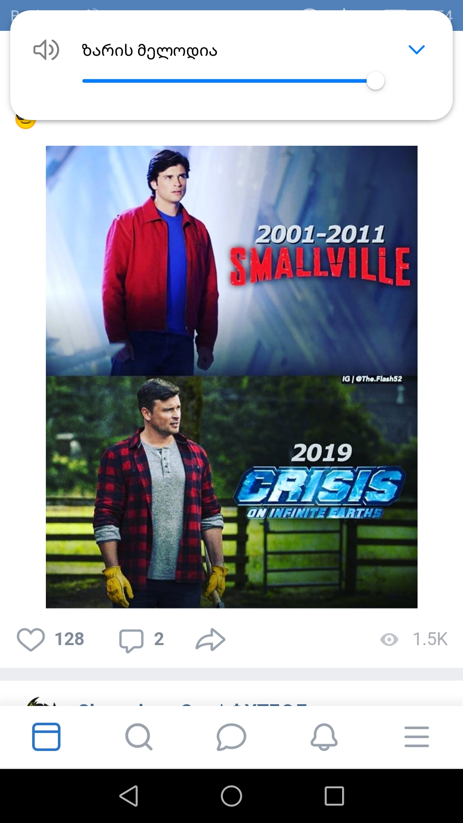The height and width of the screenshot is (823, 463).
Task: Mute the ringtone via speaker icon
Action: [46, 50]
